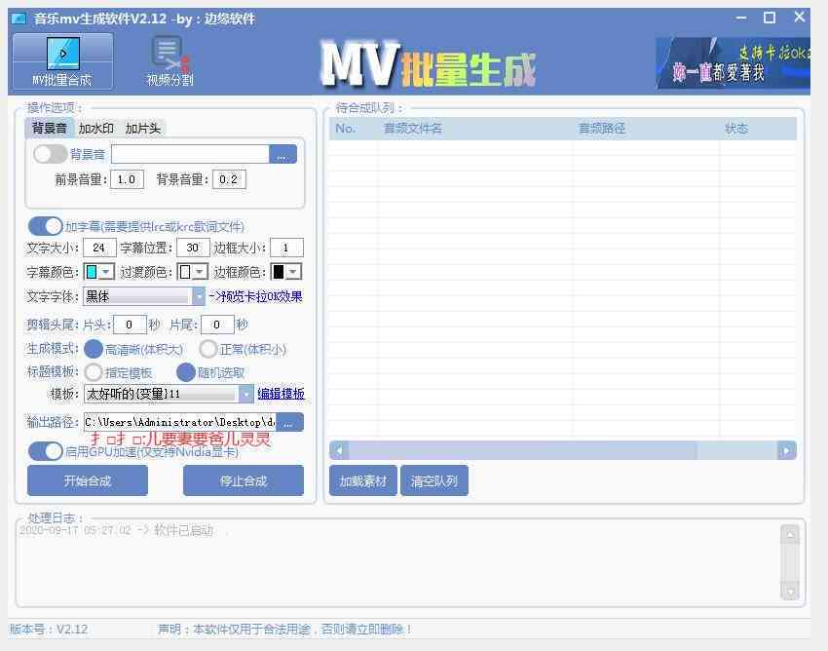Toggle the 背景音 switch on

[50, 154]
